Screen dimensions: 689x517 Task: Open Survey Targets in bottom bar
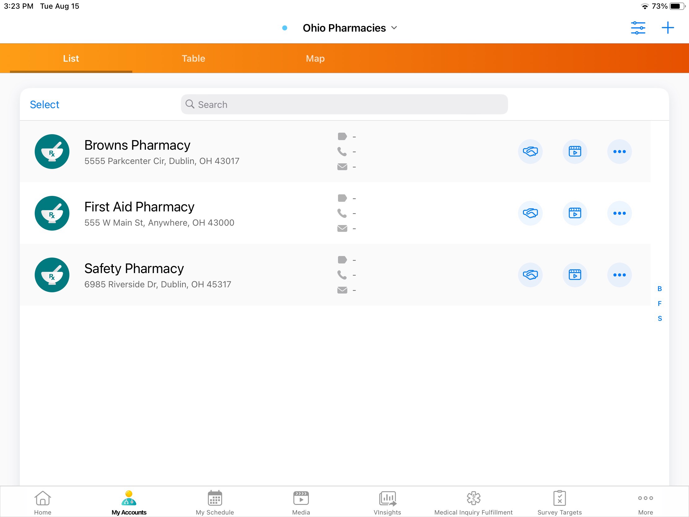click(x=560, y=502)
